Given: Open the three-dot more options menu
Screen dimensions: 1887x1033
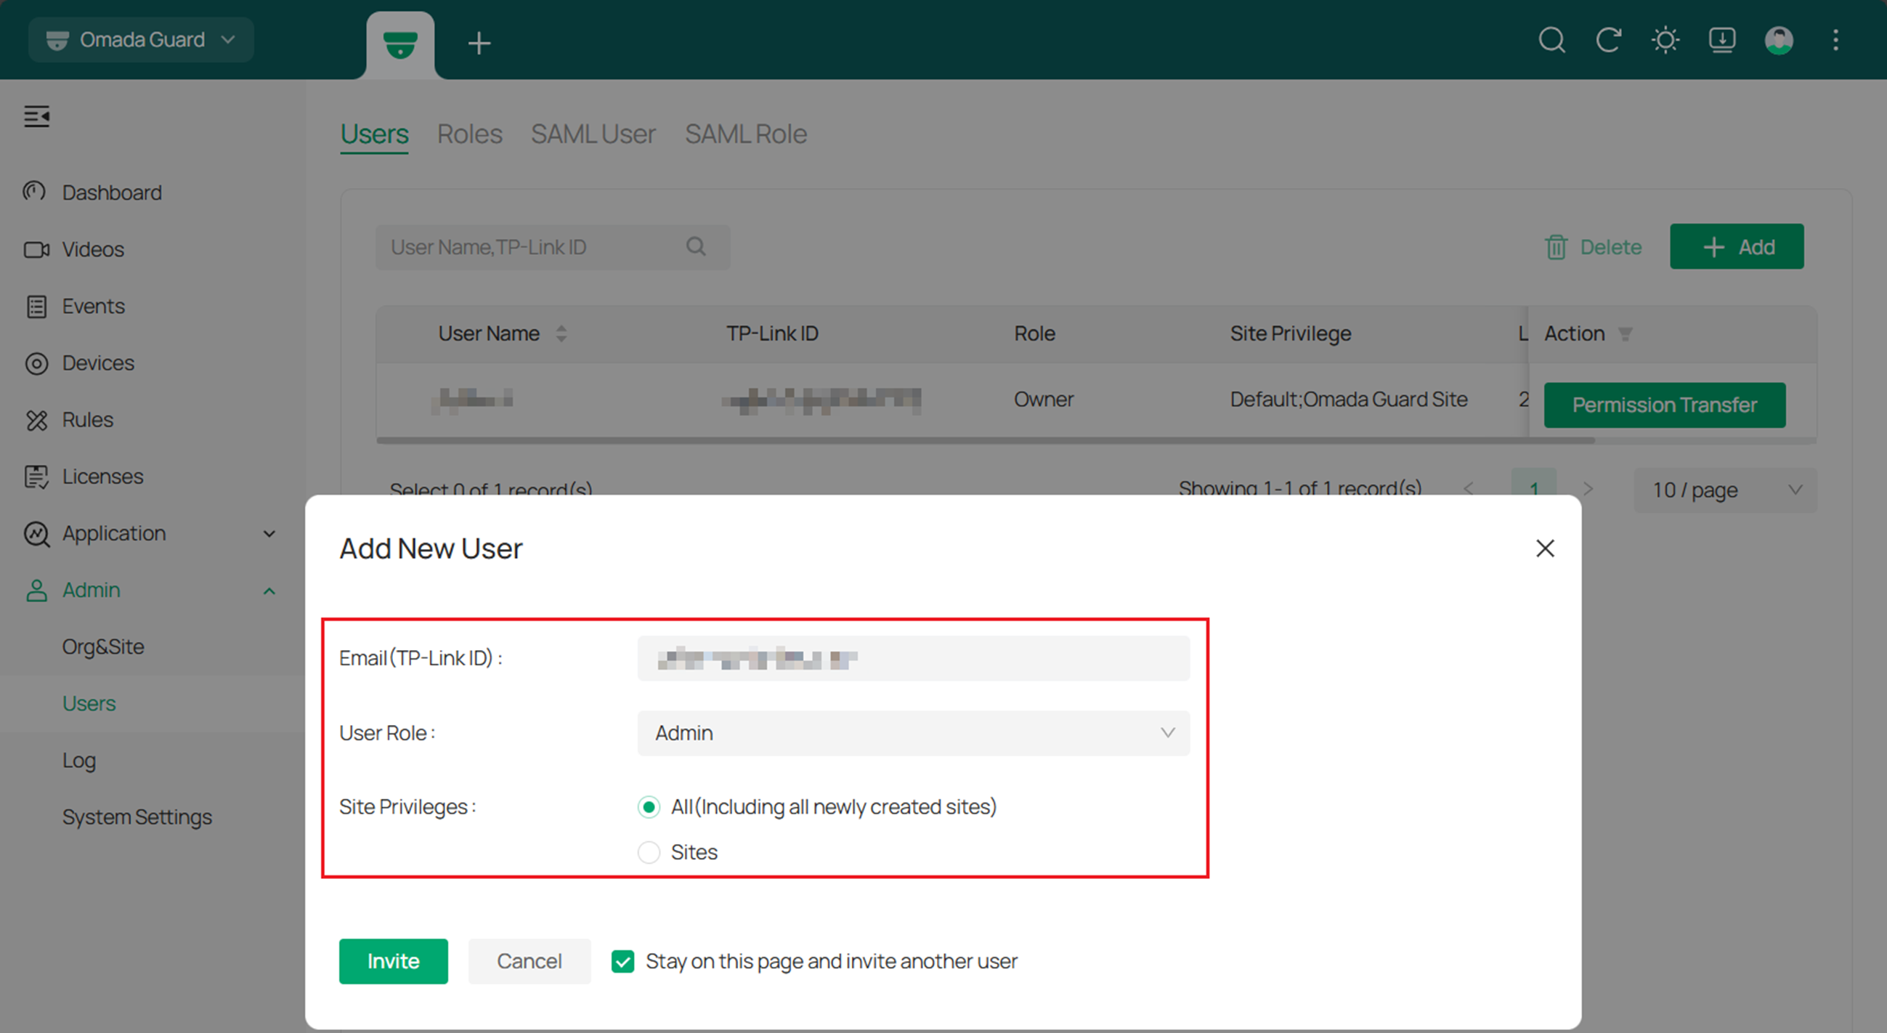Looking at the screenshot, I should coord(1835,39).
